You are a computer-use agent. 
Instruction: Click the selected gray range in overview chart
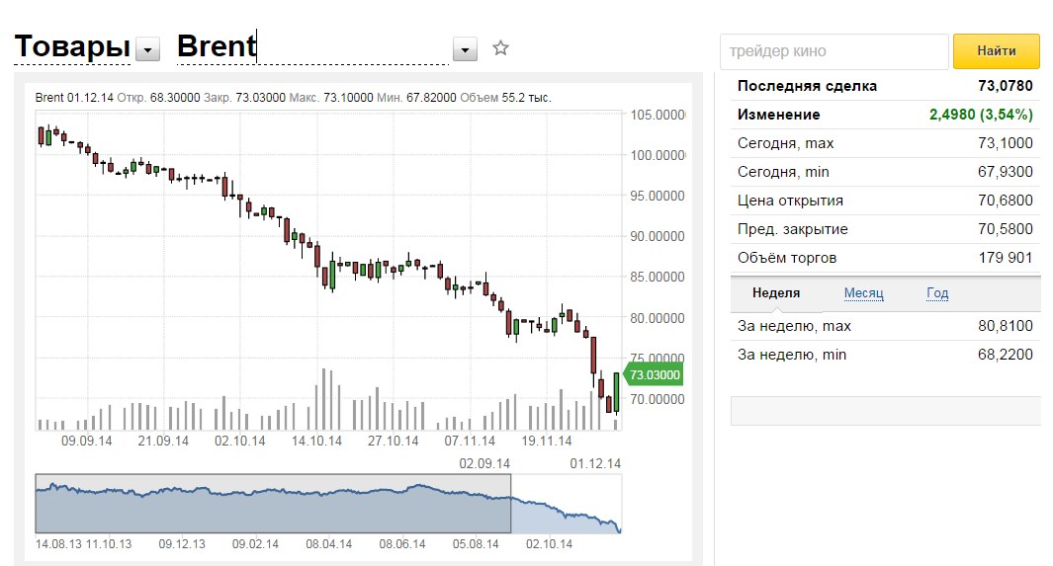pyautogui.click(x=273, y=504)
